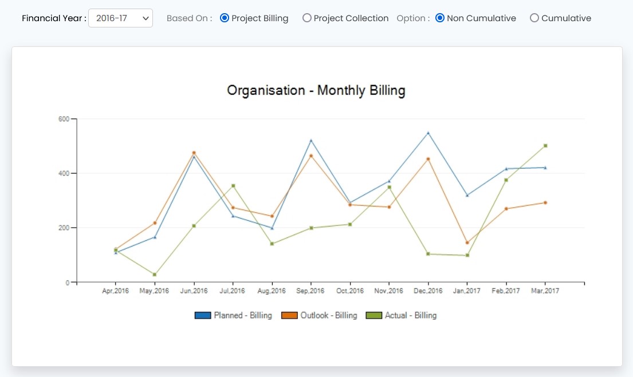Select the Project Collection radio button
The height and width of the screenshot is (377, 633).
[x=307, y=18]
